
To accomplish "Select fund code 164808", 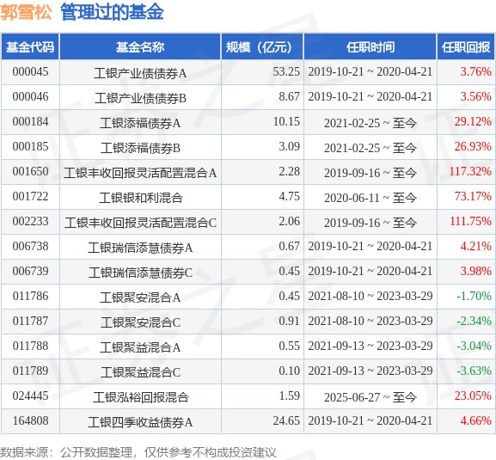I will tap(30, 420).
